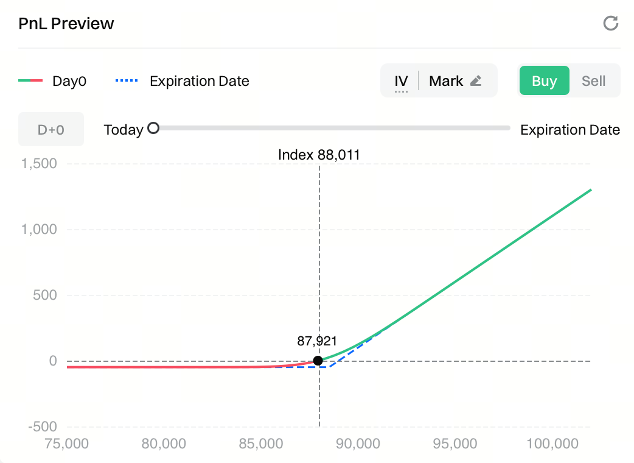Click the Today label left of the slider

pyautogui.click(x=124, y=130)
